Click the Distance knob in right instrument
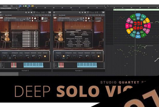The image size is (159, 107). point(81,57)
